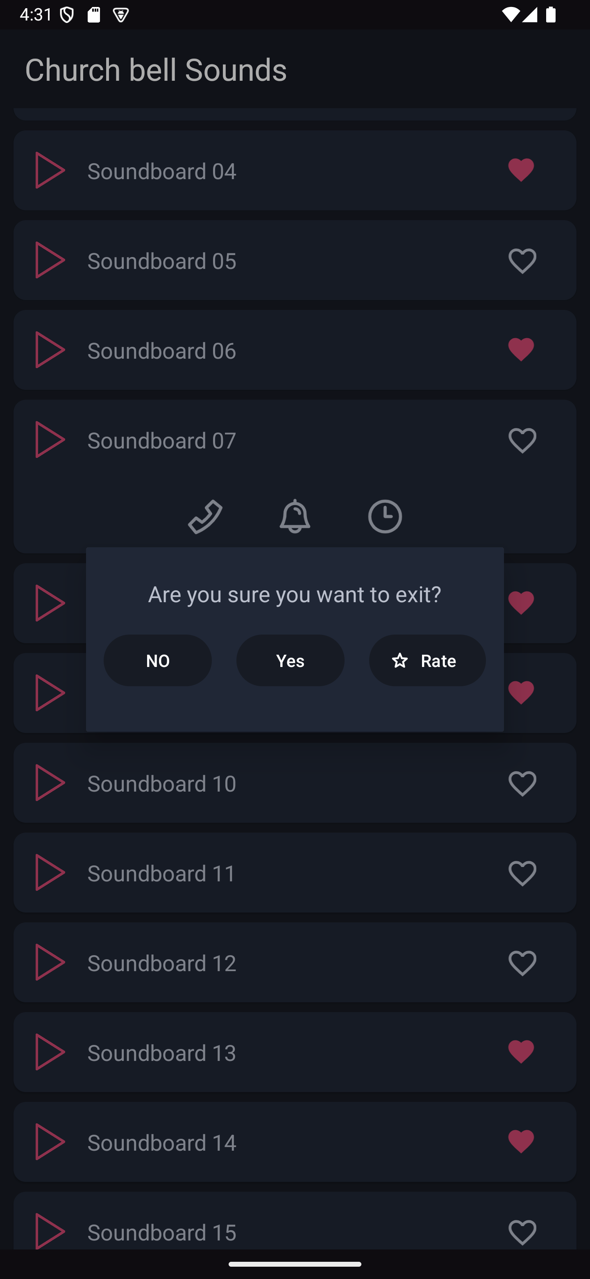Play Soundboard 07 sound
The image size is (590, 1279).
point(50,440)
